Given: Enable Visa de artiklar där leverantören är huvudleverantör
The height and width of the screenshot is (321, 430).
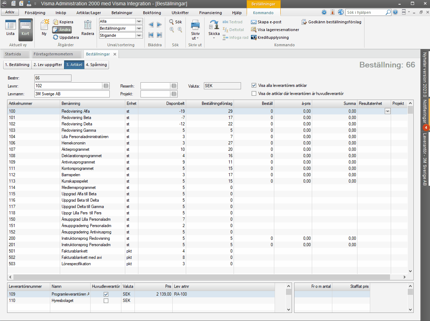Looking at the screenshot, I should [254, 94].
